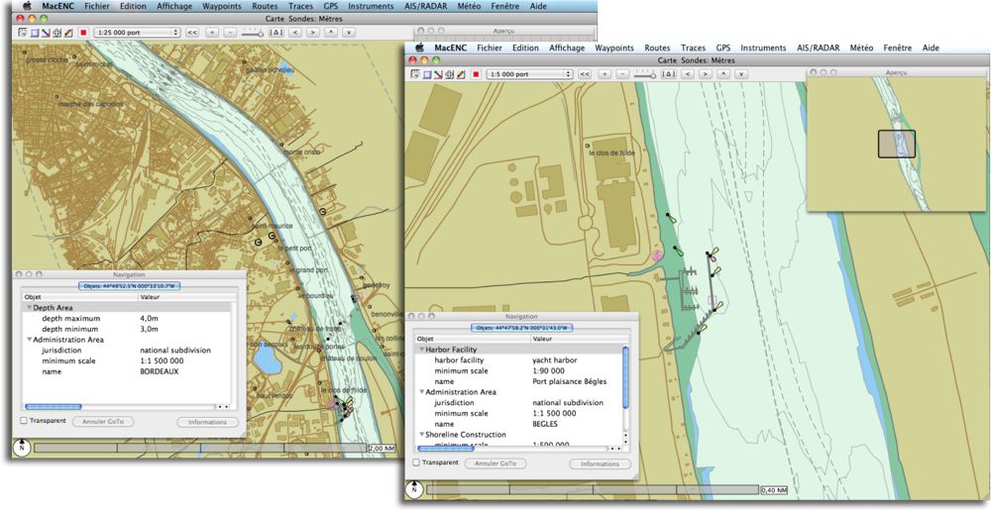Viewport: 991px width, 510px height.
Task: Click Annuler GoTo in BEGLES Navigation panel
Action: click(495, 463)
